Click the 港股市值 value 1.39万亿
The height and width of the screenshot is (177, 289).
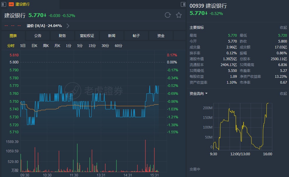(230, 59)
